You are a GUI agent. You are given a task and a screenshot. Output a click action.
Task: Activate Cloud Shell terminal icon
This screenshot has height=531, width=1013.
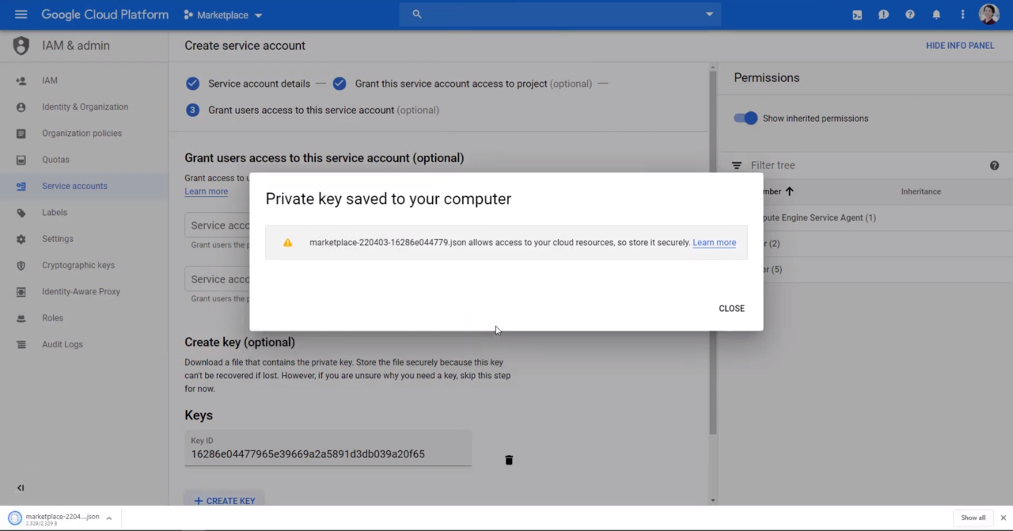857,15
